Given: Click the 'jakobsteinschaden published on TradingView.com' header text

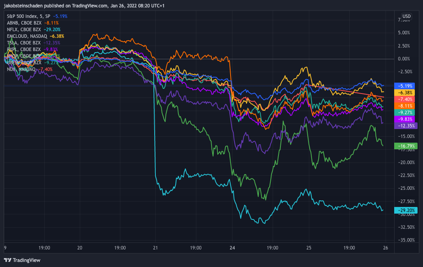Looking at the screenshot, I should [56, 6].
